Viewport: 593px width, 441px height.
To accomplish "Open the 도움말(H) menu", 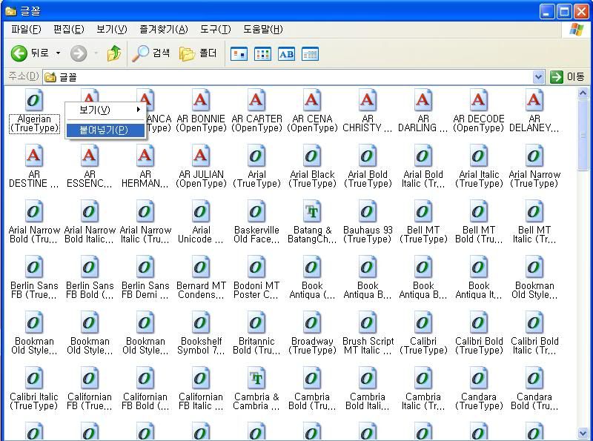I will (x=263, y=30).
